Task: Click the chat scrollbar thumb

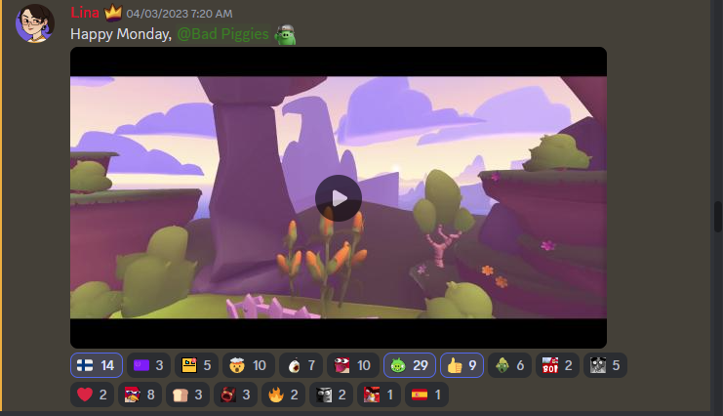Action: (x=718, y=217)
